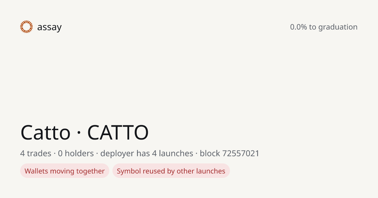Click the word launches in the stats line
This screenshot has height=198, width=378.
[176, 153]
